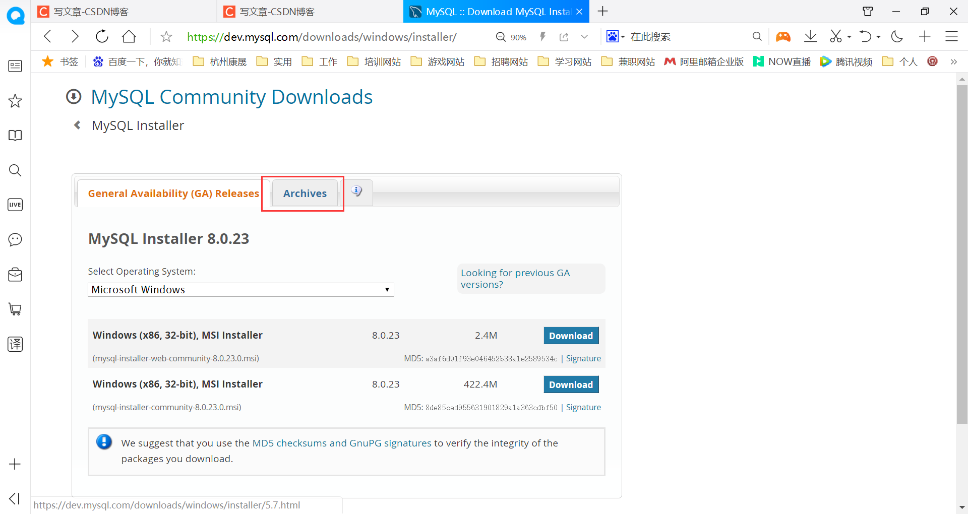
Task: Expand the screenshot tool dropdown arrow
Action: click(850, 37)
